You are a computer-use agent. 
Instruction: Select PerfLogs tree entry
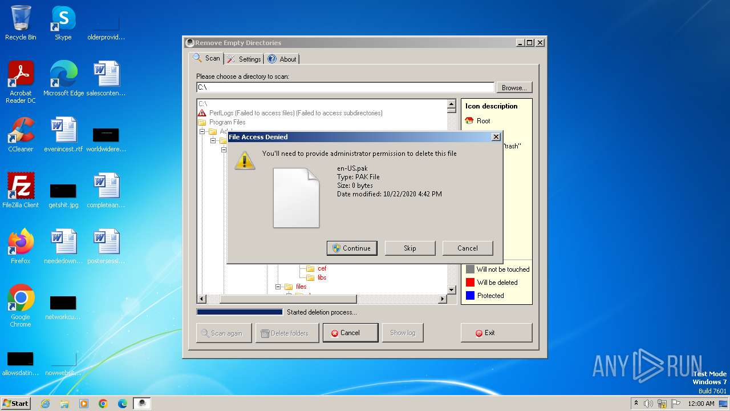point(296,113)
